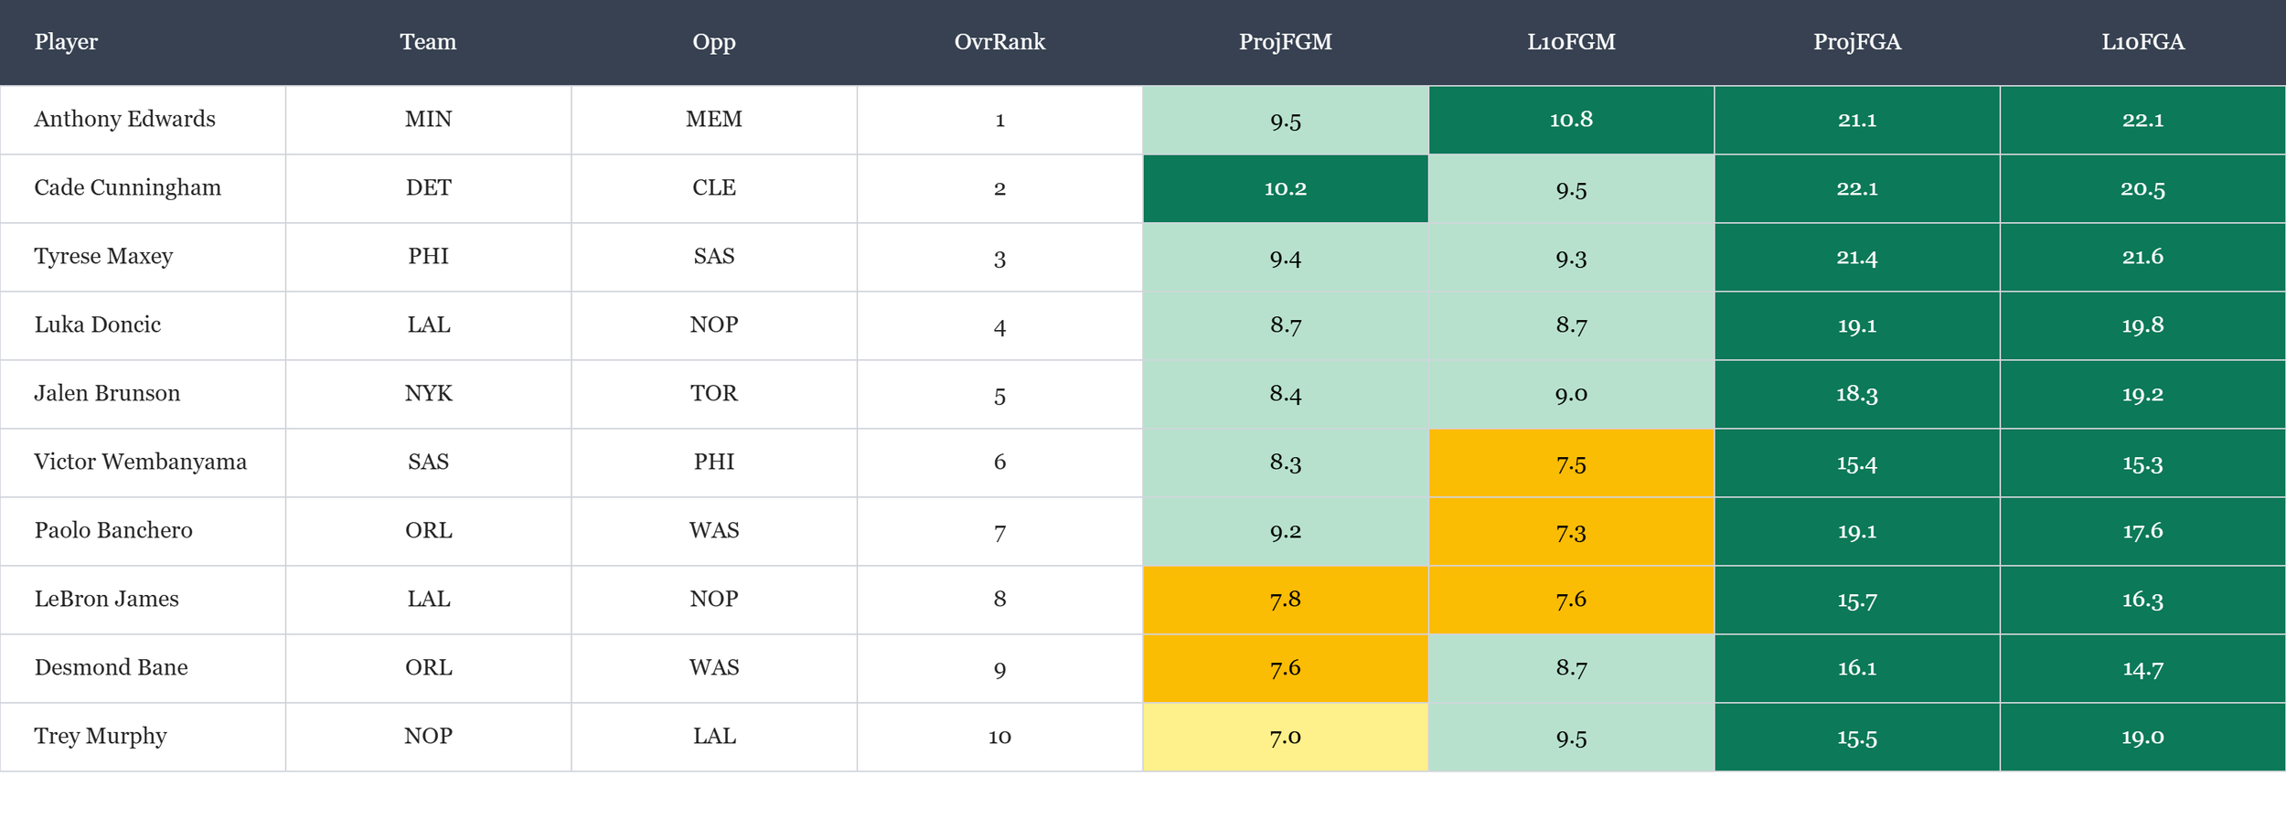Click ProjFGA 18.3 for Jalen Brunson

pyautogui.click(x=1857, y=394)
